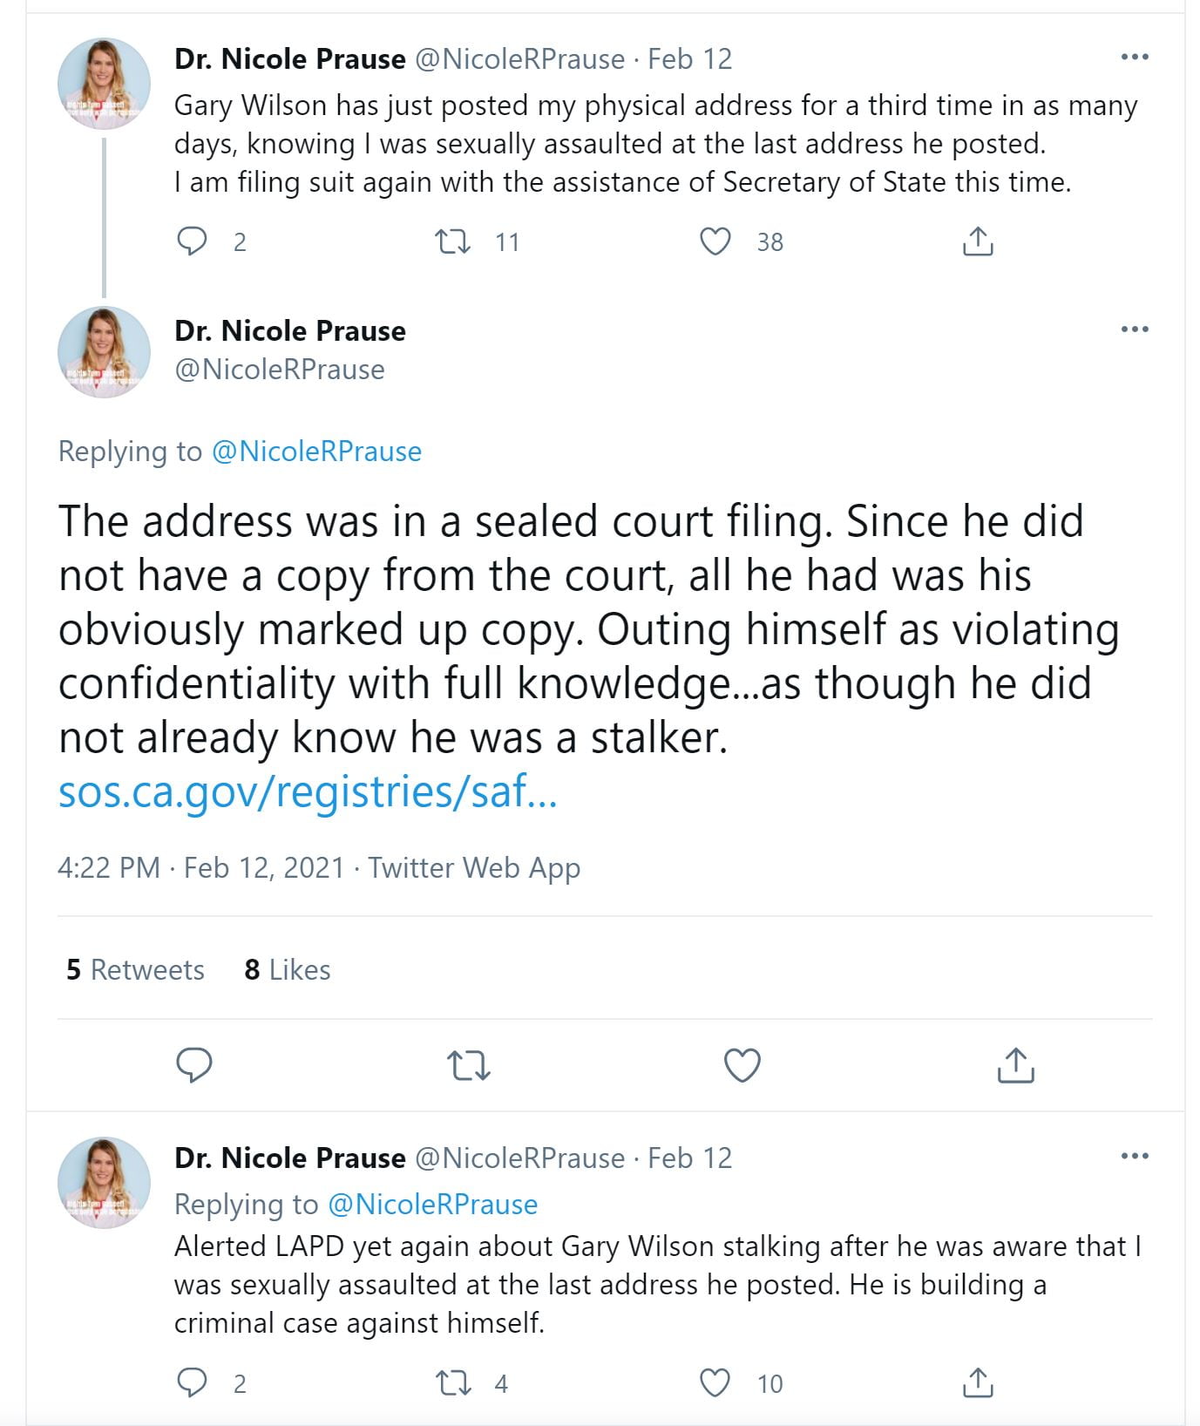Image resolution: width=1200 pixels, height=1426 pixels.
Task: Retweet the first tweet with 11 retweets
Action: point(452,241)
